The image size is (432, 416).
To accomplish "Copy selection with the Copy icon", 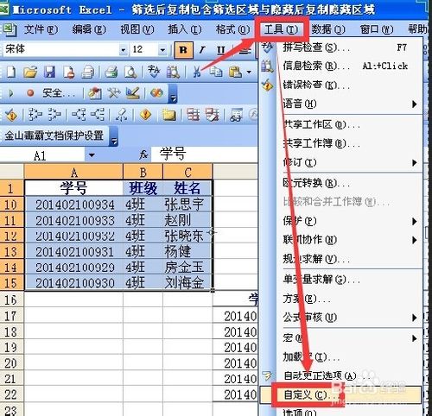I will point(215,72).
